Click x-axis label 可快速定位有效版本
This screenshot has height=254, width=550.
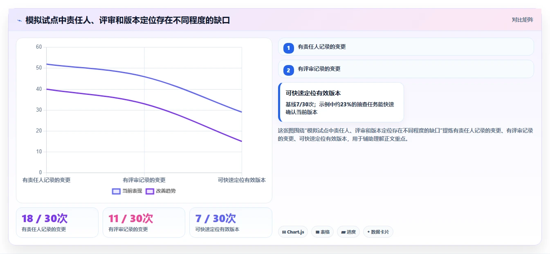pos(242,180)
